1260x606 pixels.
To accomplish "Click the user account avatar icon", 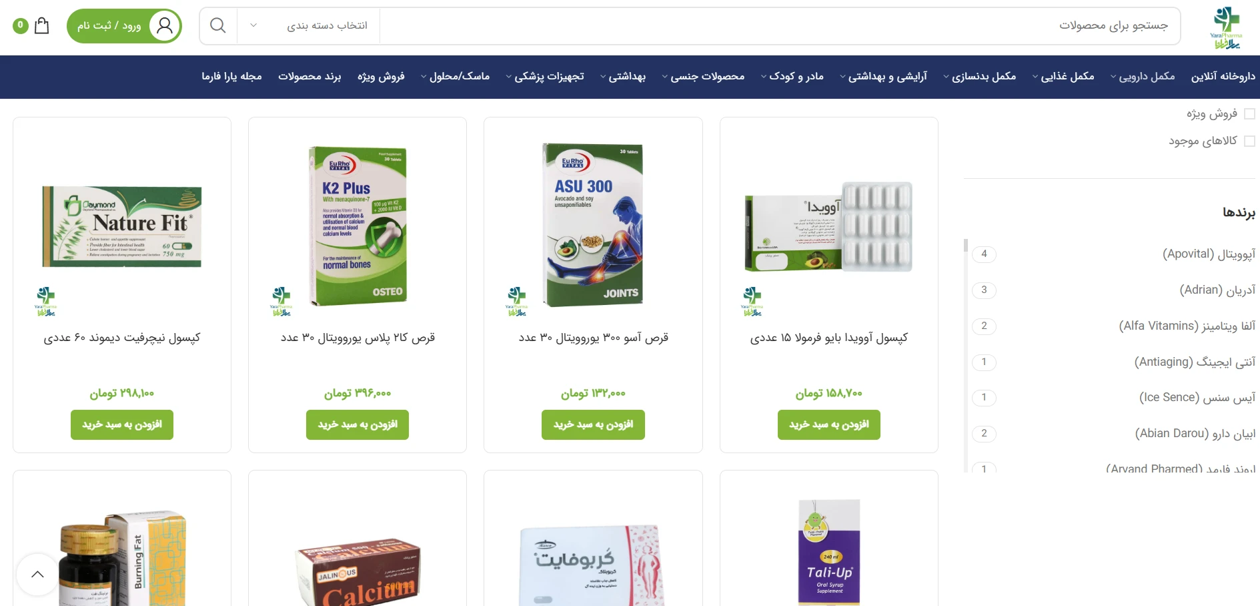I will pyautogui.click(x=165, y=26).
